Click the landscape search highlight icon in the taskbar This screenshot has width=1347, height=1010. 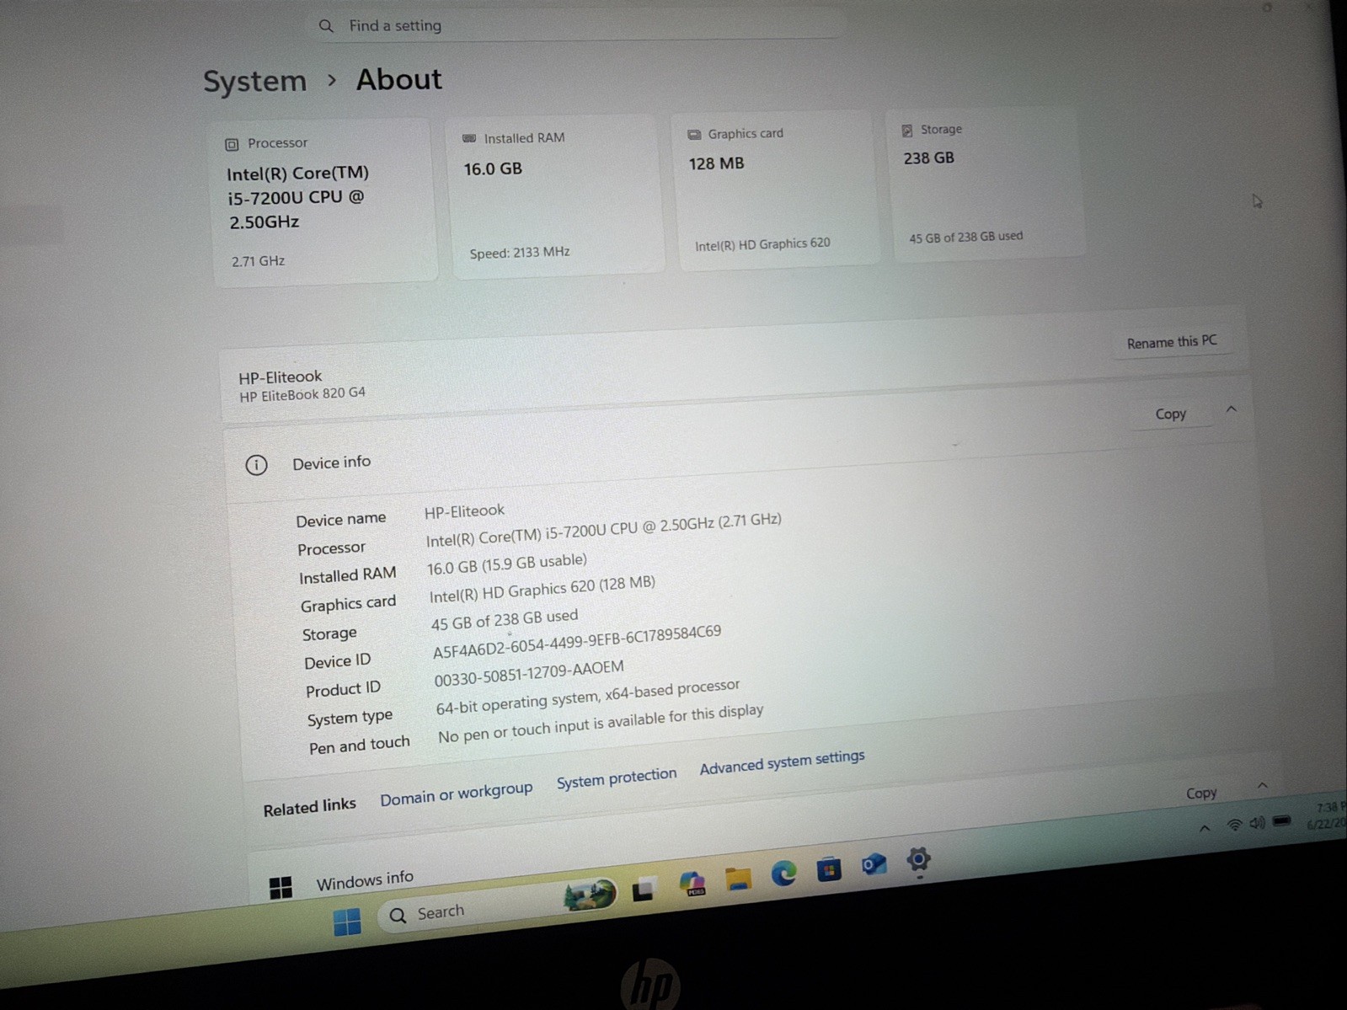click(x=590, y=895)
